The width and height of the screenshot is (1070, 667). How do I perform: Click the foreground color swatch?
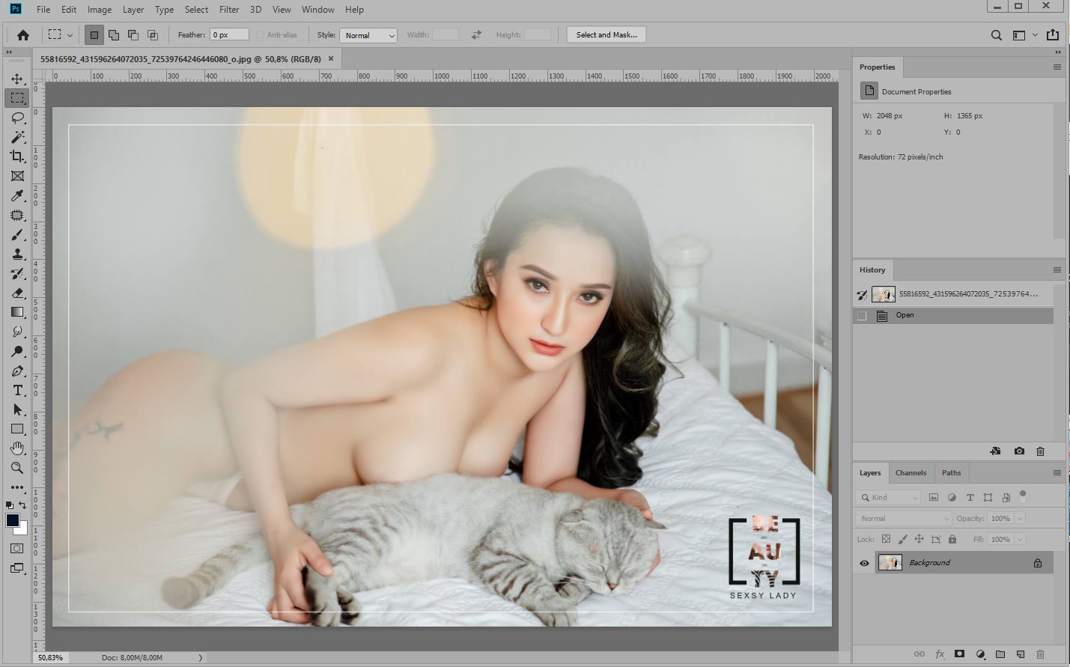pyautogui.click(x=13, y=520)
